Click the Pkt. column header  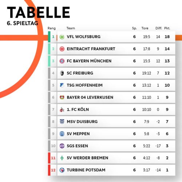(167, 28)
